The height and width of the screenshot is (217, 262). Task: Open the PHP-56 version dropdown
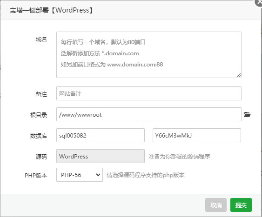click(80, 175)
